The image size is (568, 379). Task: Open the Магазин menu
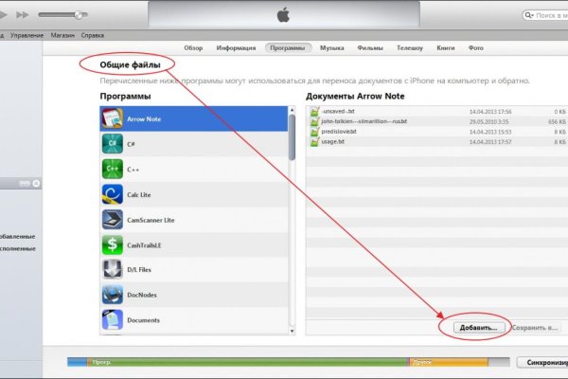[62, 34]
